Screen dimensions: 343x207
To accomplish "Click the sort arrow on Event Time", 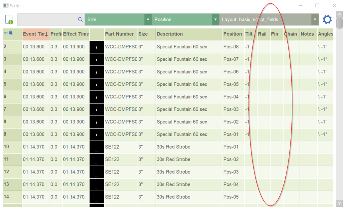I will click(x=46, y=34).
